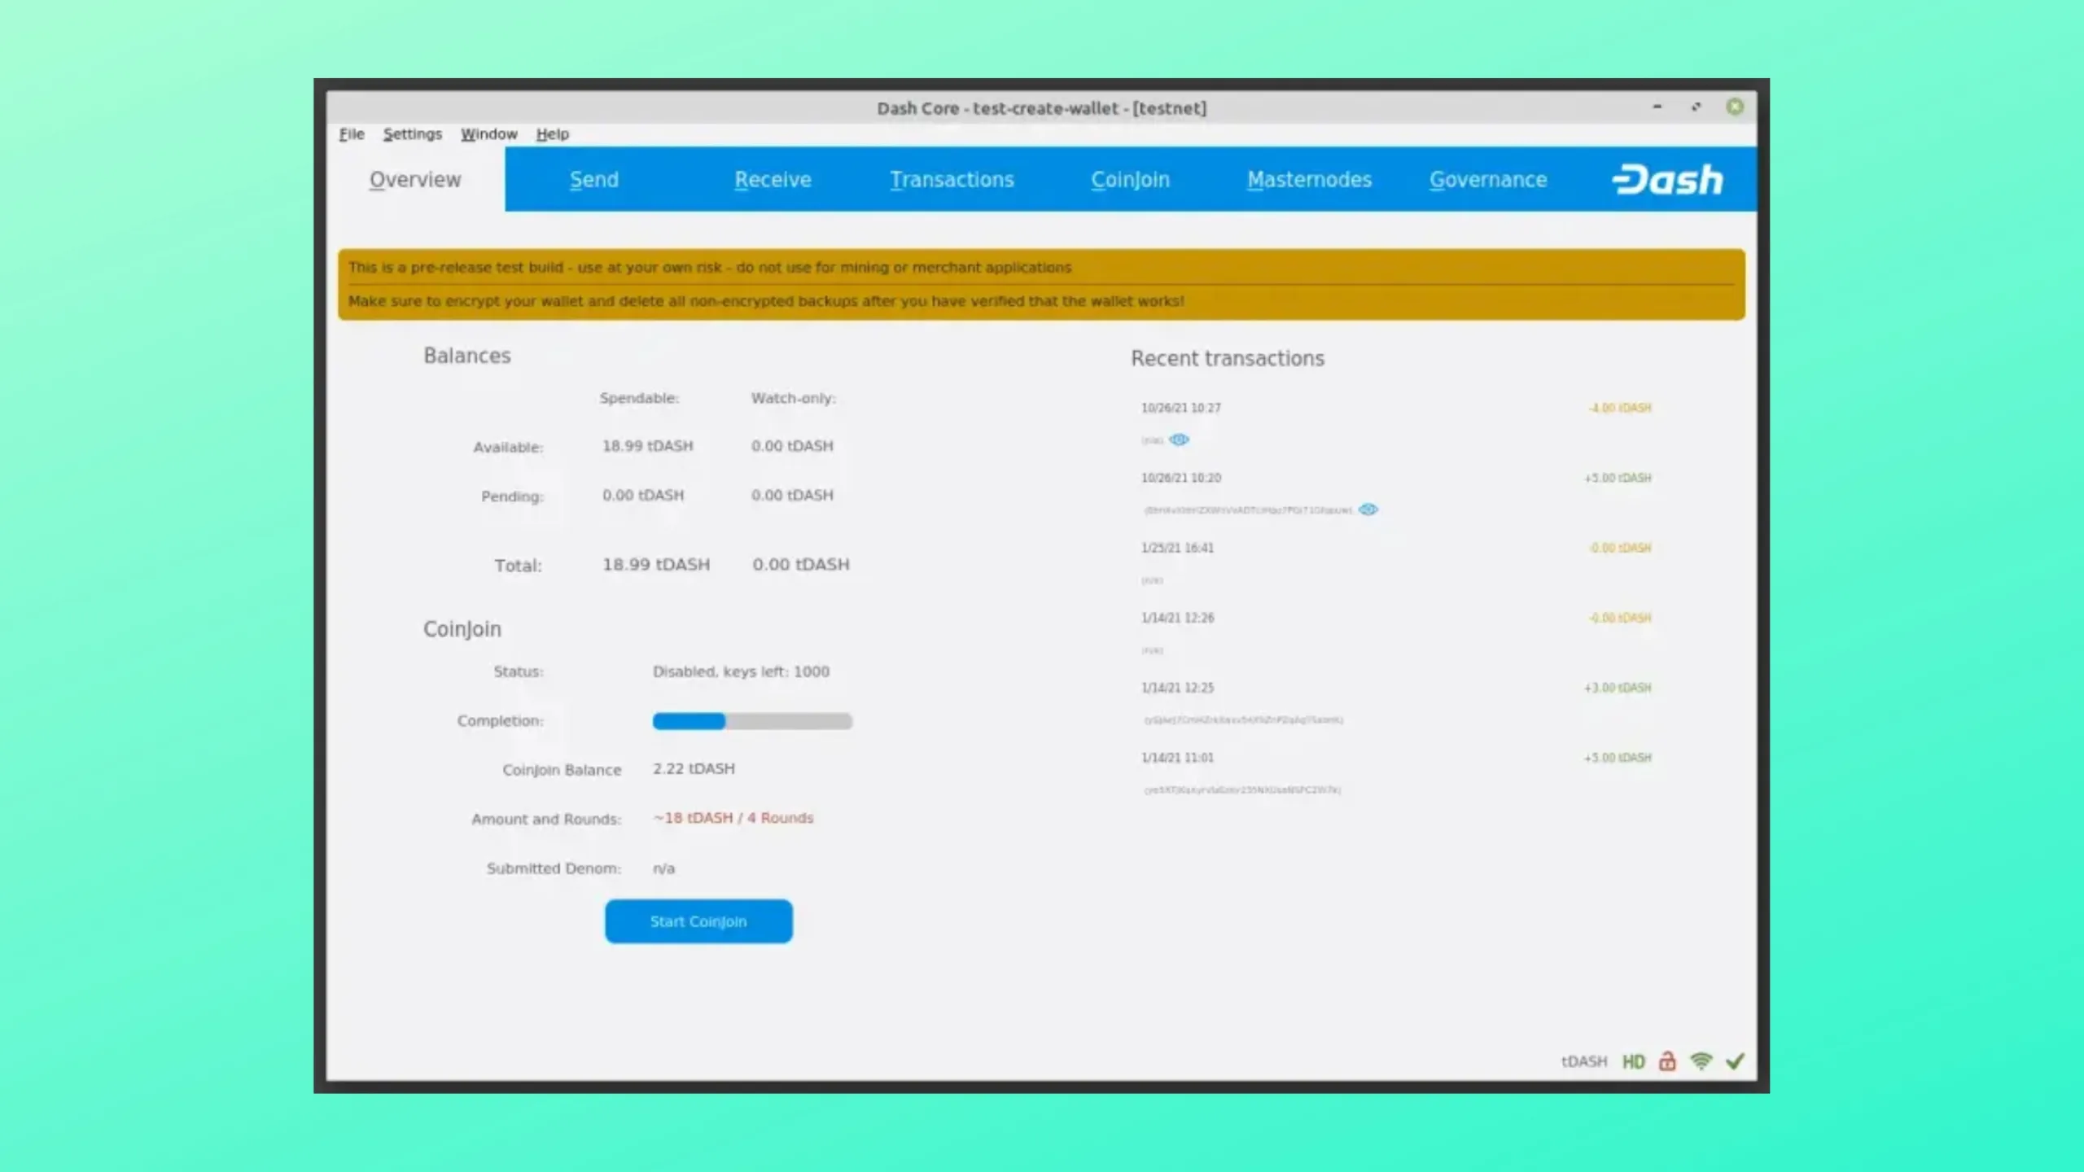Click the -4.00 tDASH transaction amount

1620,408
